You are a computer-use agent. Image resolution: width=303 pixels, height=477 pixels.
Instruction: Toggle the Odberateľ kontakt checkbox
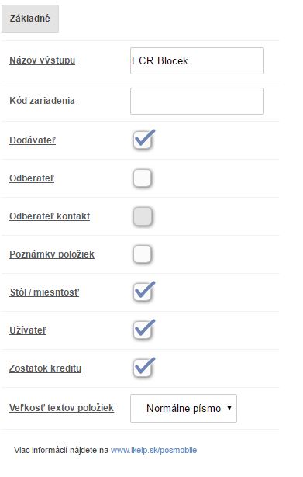tap(143, 216)
